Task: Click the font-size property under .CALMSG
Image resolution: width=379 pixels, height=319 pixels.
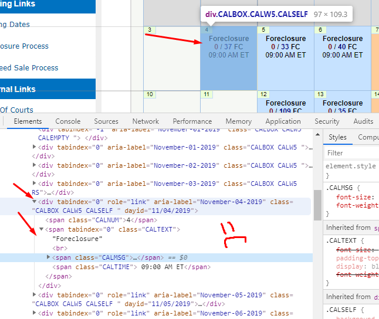Action: 355,197
